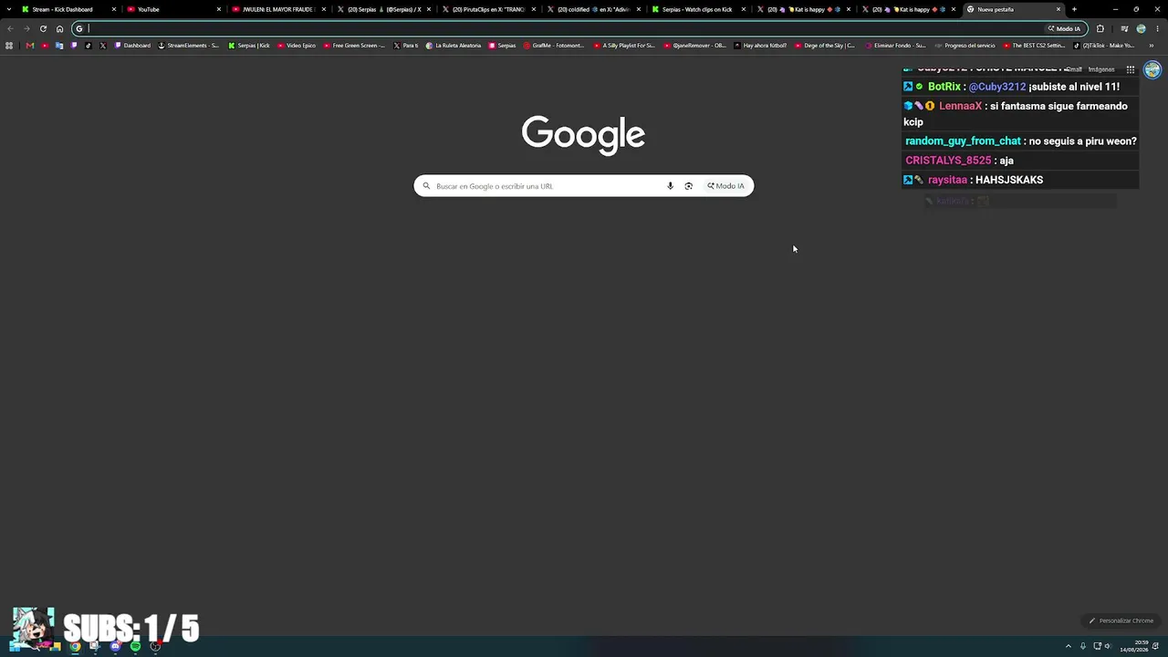Switch to the Serpias (@Serpias) / X tab

tap(384, 9)
